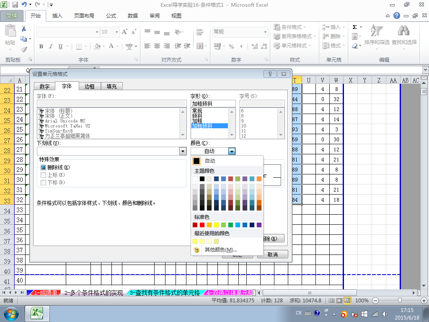This screenshot has width=429, height=322.
Task: Open the Windows Start button
Action: pos(11,314)
